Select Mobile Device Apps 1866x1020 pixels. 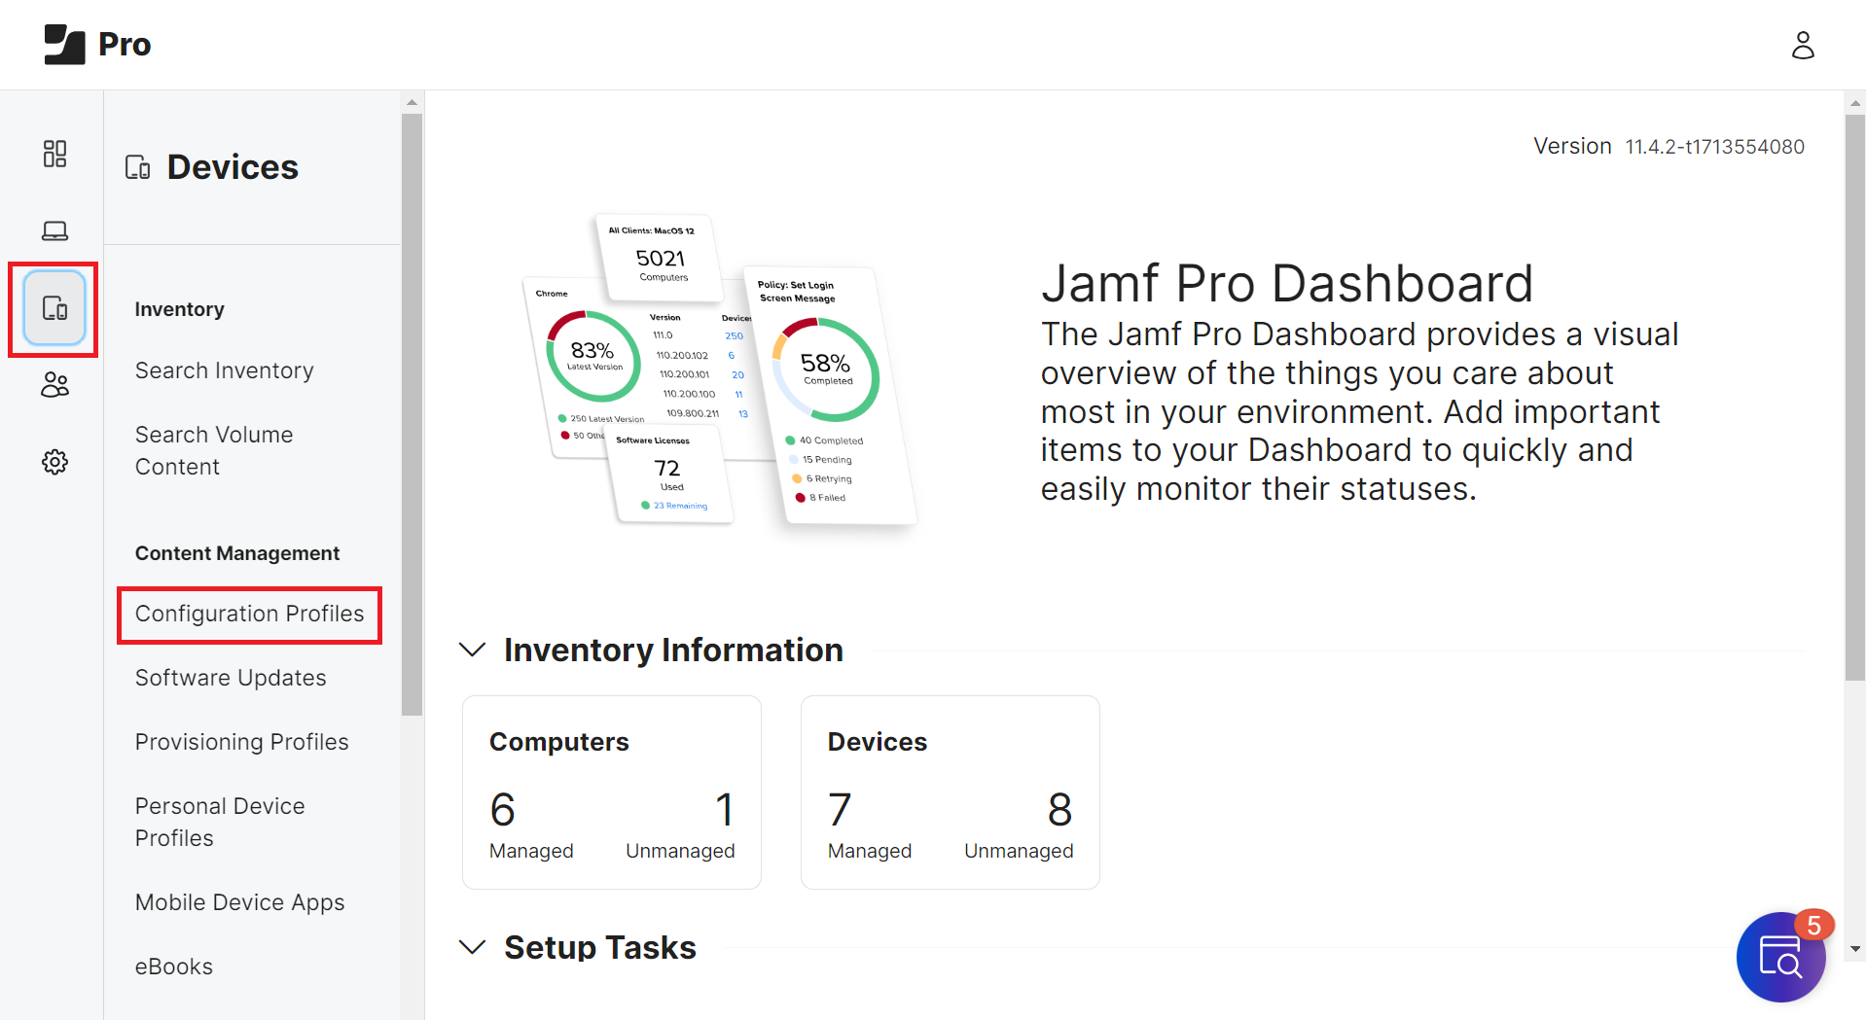point(239,902)
